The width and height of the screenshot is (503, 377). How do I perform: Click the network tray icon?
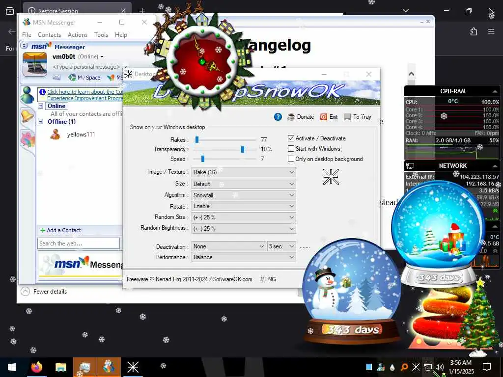(428, 367)
